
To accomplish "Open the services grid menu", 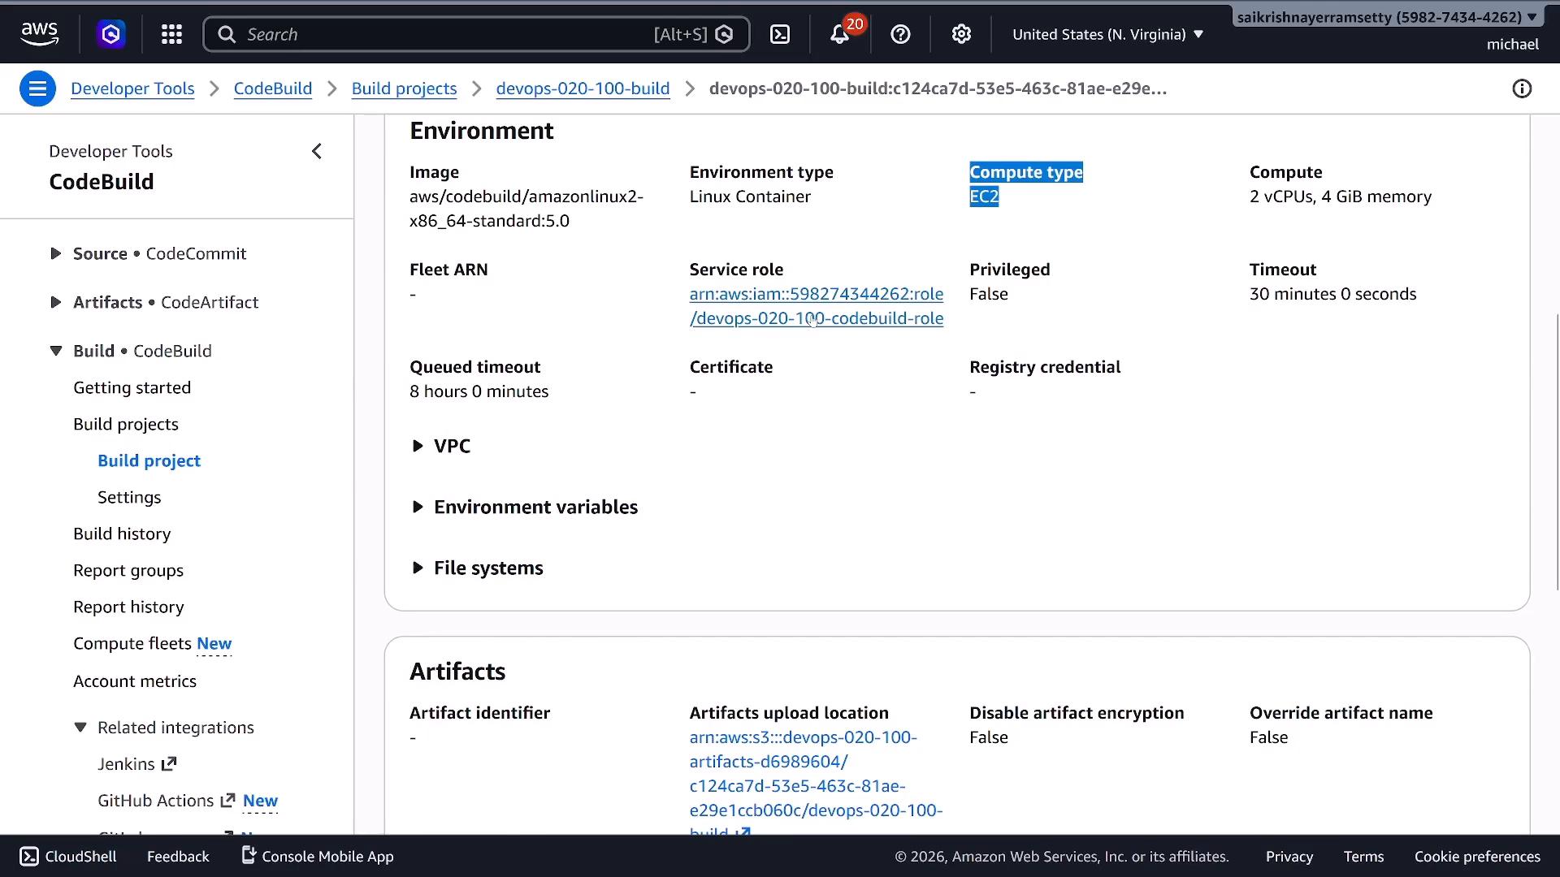I will pos(171,34).
